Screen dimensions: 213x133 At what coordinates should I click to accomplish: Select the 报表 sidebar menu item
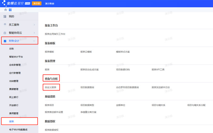click(x=11, y=121)
